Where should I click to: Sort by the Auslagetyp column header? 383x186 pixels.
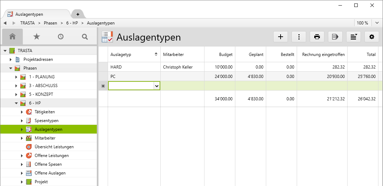click(133, 55)
